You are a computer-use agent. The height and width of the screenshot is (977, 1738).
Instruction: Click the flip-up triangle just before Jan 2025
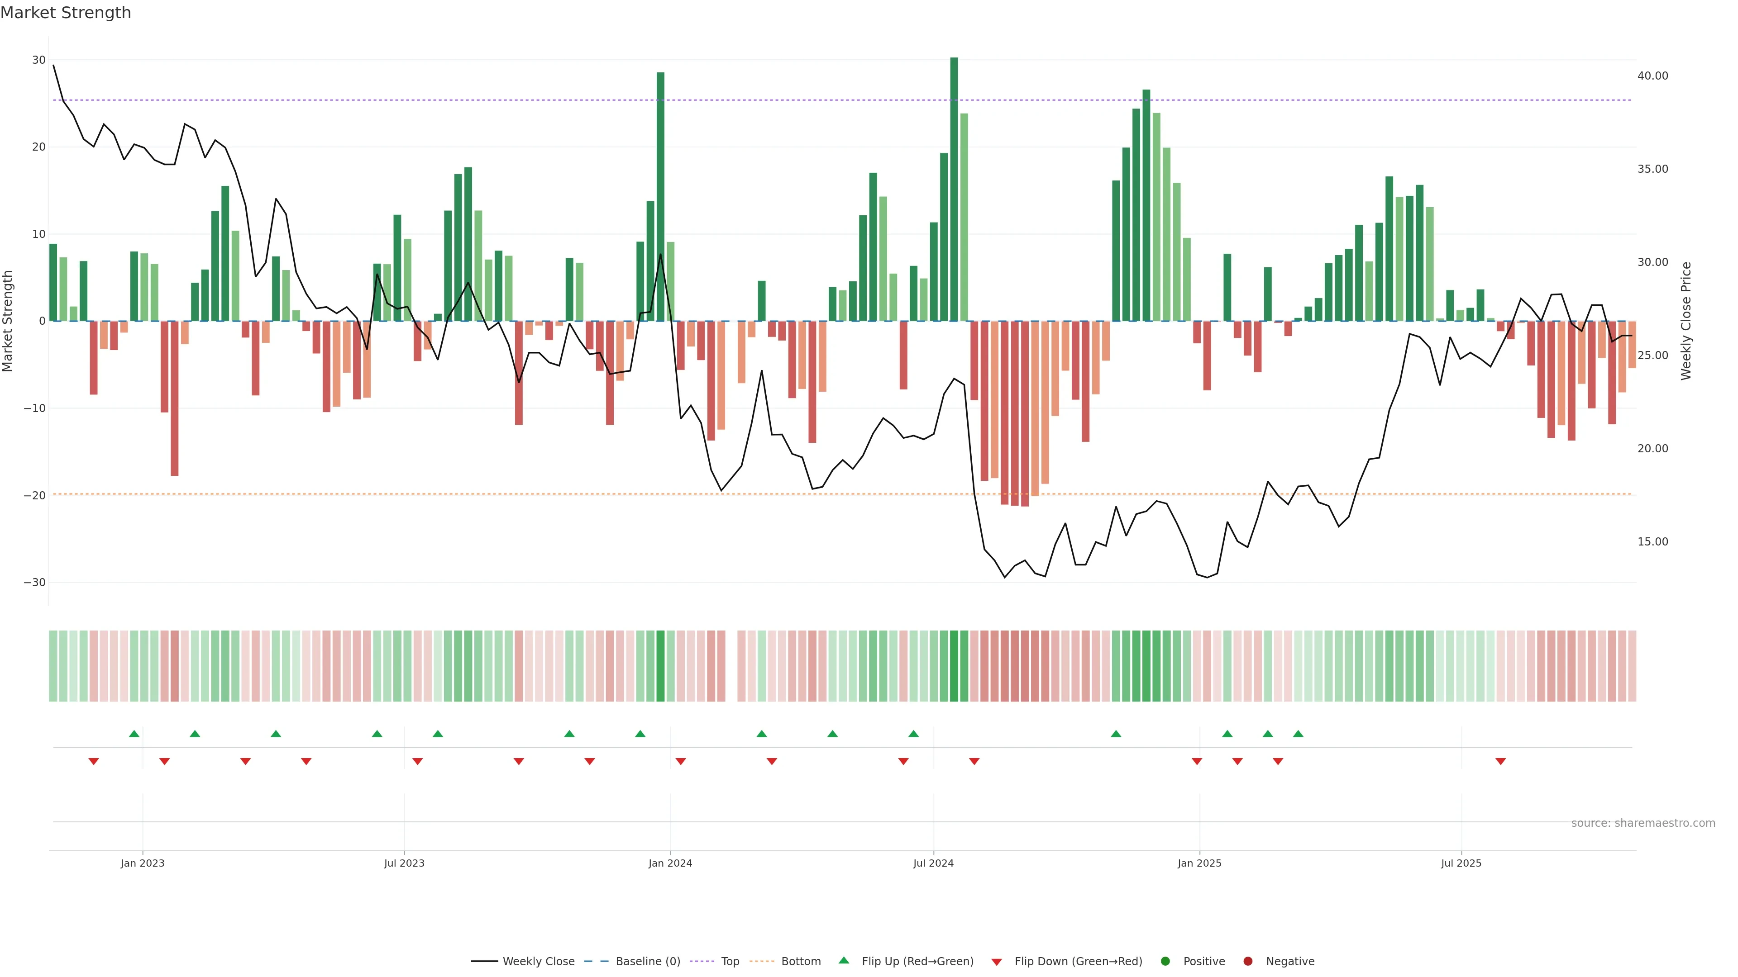click(x=1116, y=734)
